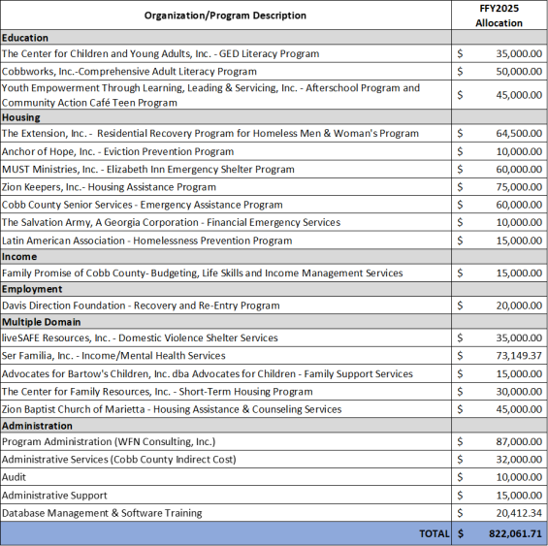548x546 pixels.
Task: Select the Youth Empowerment Through Learning row text
Action: coord(210,95)
